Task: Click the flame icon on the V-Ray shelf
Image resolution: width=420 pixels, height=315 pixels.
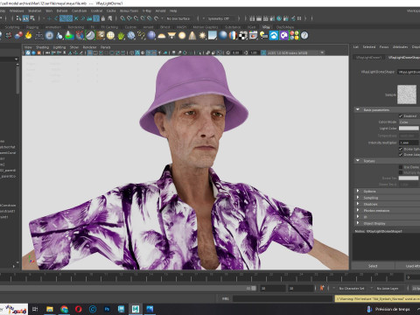Action: tap(28, 36)
